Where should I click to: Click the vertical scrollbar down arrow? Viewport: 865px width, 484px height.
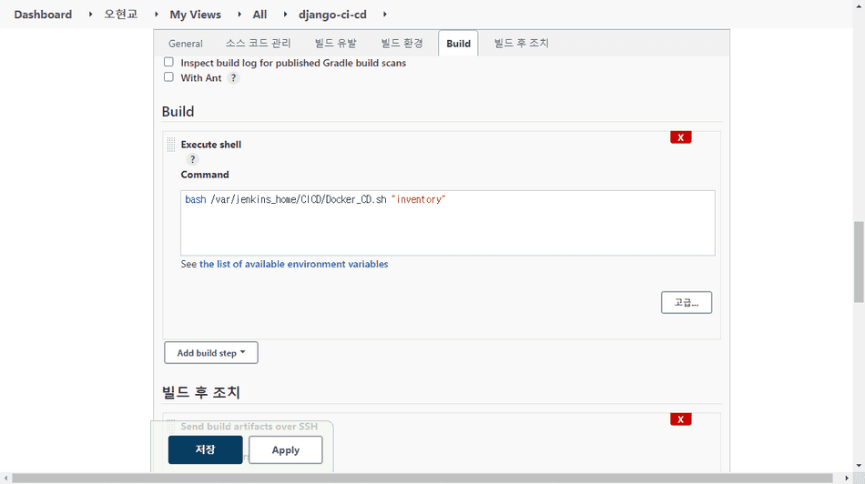859,466
